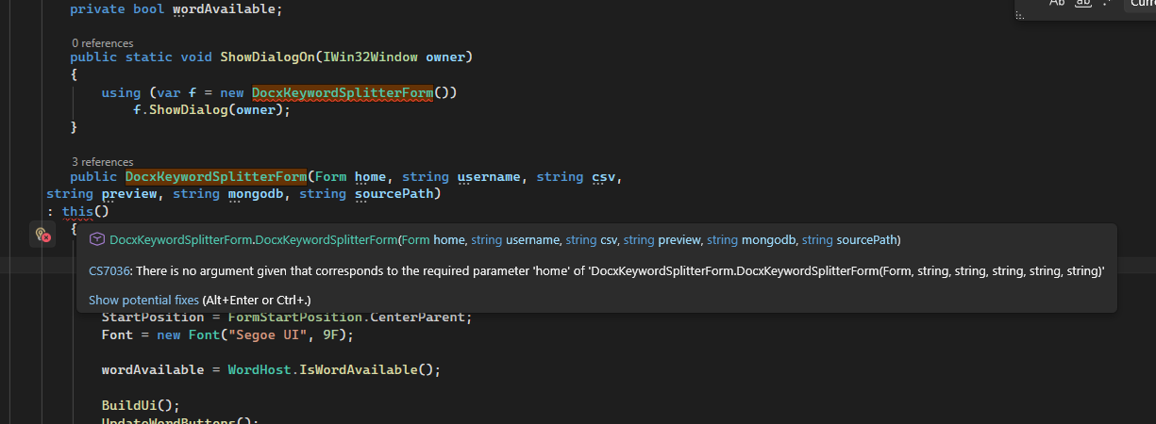Click the 'sourcePath' parameter in the constructor
This screenshot has width=1156, height=424.
(394, 194)
